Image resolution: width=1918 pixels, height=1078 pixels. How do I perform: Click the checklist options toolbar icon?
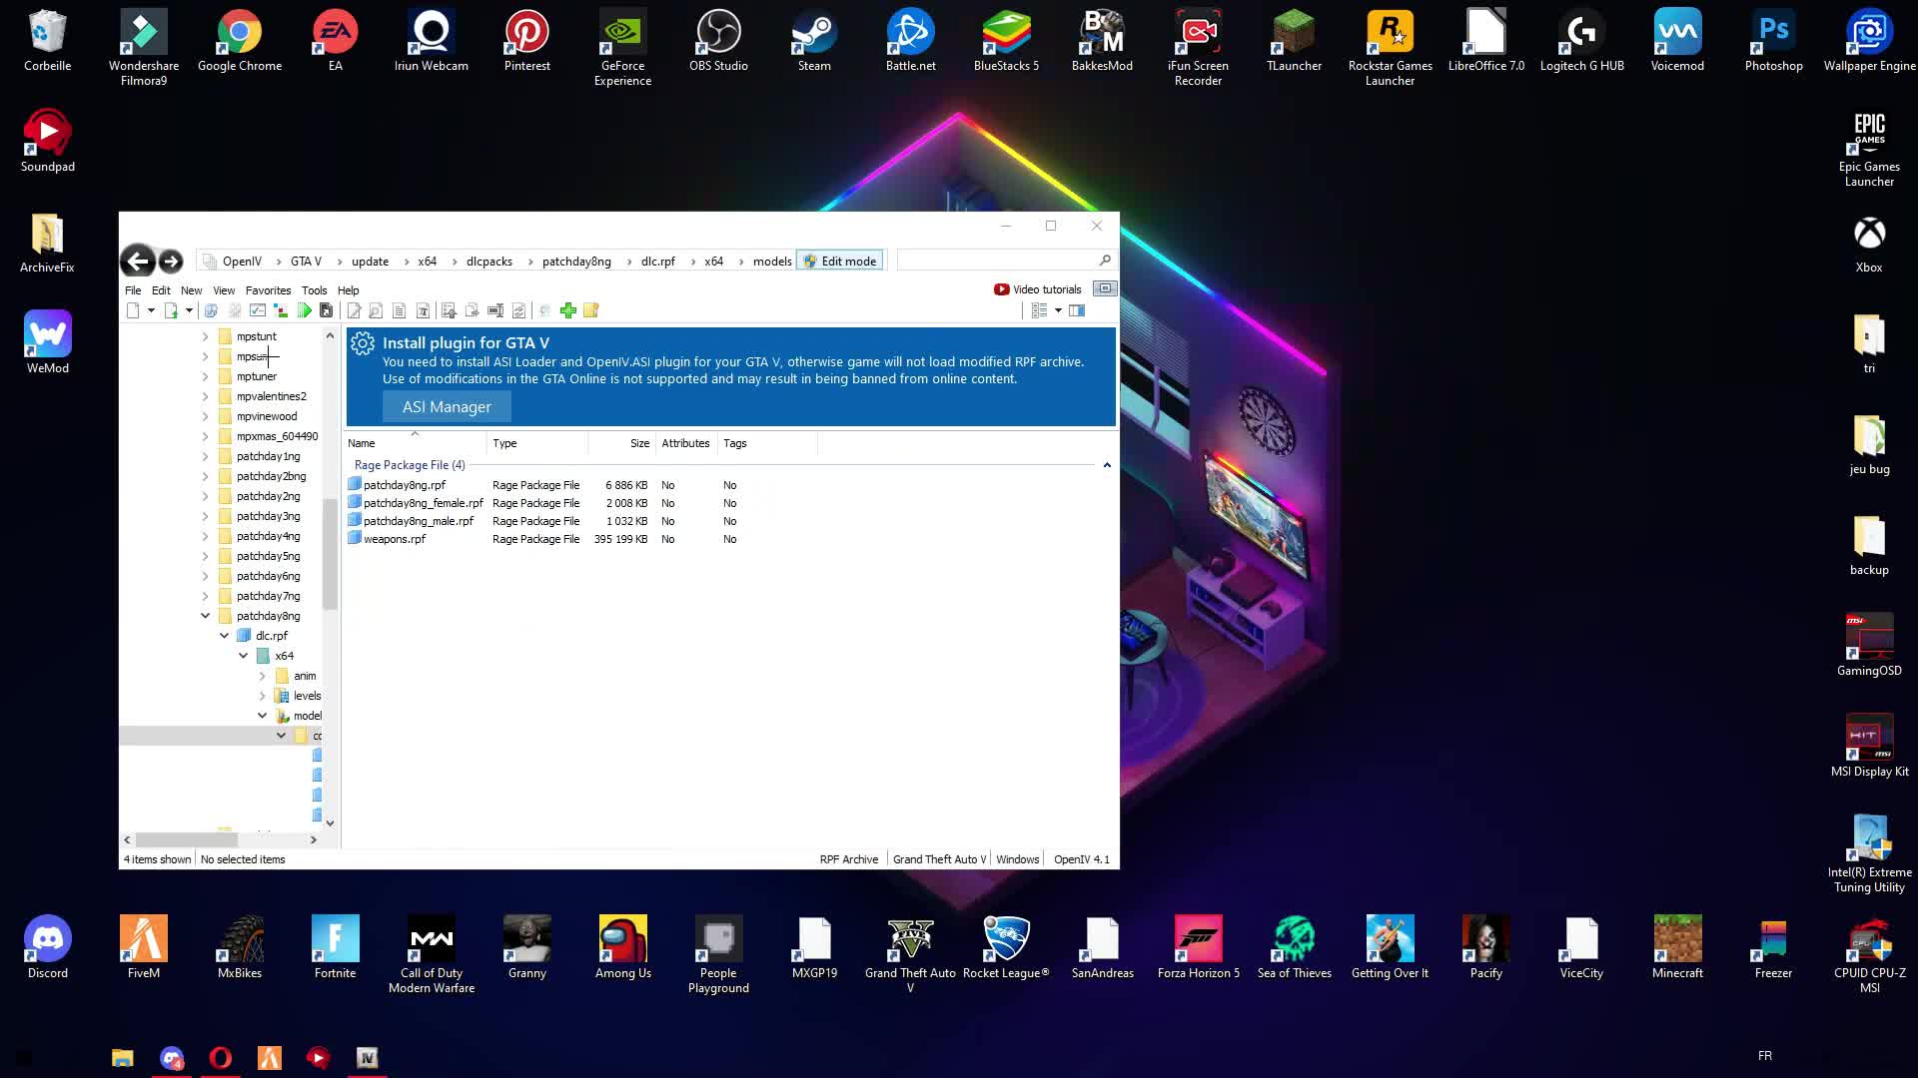(258, 310)
